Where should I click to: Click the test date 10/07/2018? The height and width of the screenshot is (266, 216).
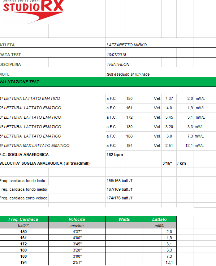116,55
